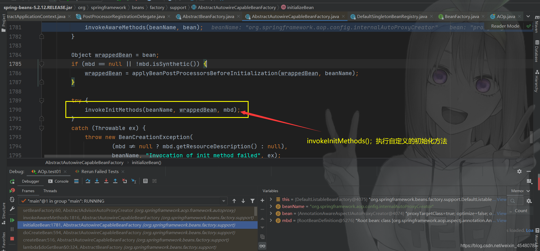Expand the Memory tab dropdown chevron
This screenshot has height=251, width=540.
pos(528,191)
